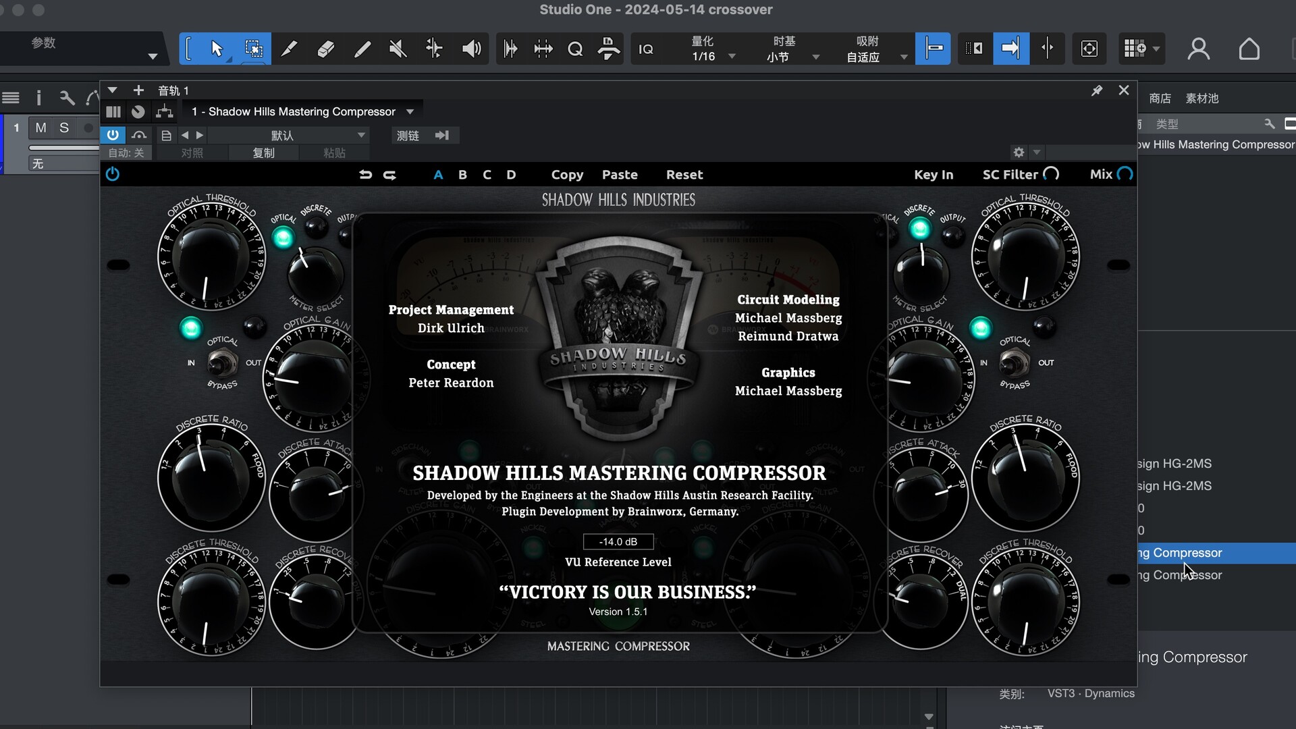The height and width of the screenshot is (729, 1296).
Task: Open the 商店 tab in browser
Action: (x=1160, y=99)
